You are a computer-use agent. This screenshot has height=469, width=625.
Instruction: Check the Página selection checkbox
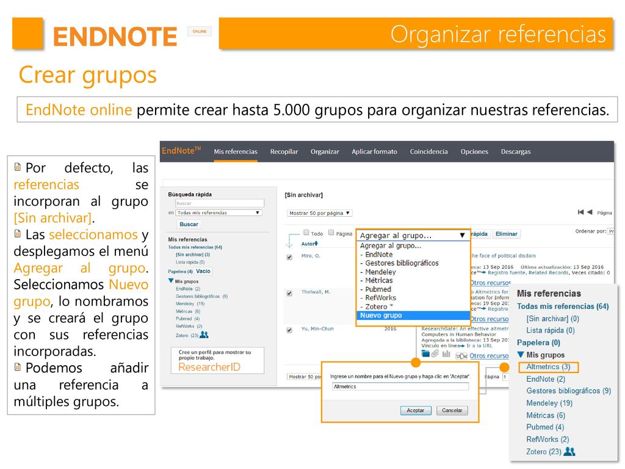coord(331,233)
